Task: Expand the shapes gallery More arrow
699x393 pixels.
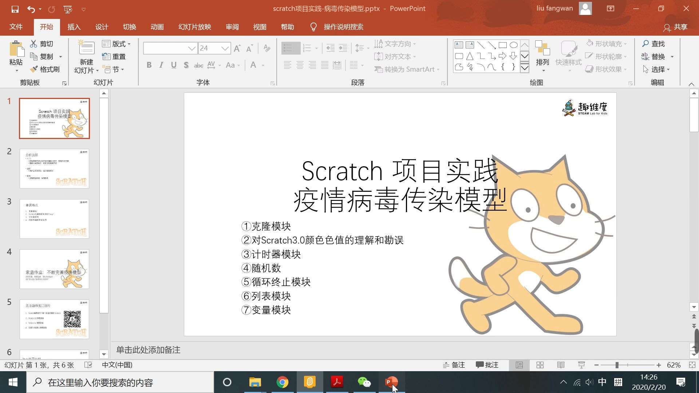Action: click(525, 68)
